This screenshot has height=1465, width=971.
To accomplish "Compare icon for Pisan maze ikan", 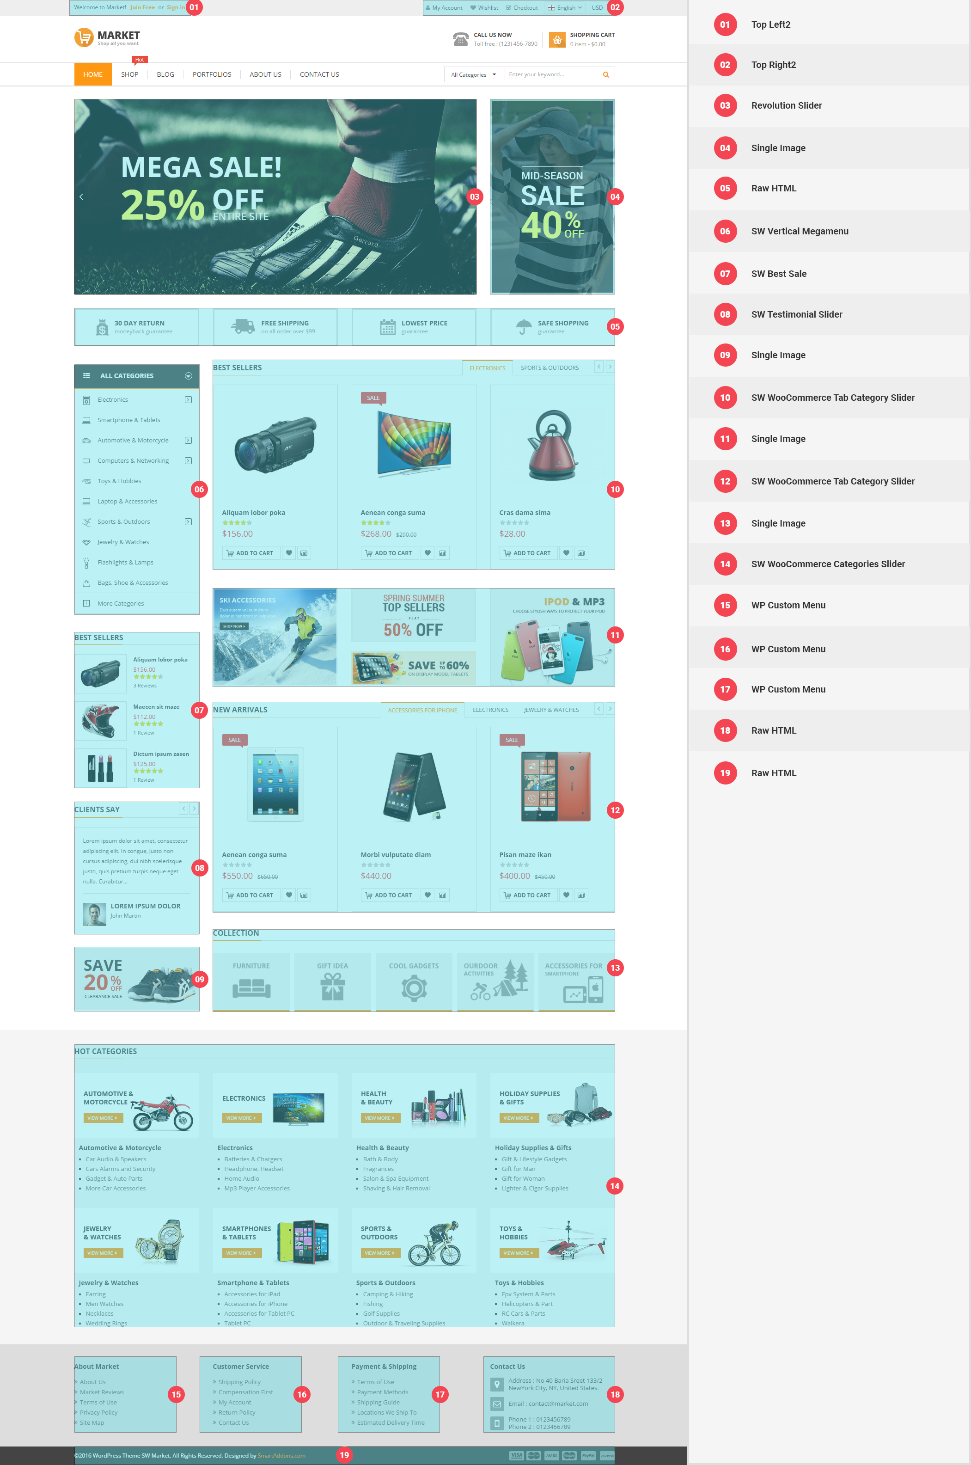I will (581, 895).
